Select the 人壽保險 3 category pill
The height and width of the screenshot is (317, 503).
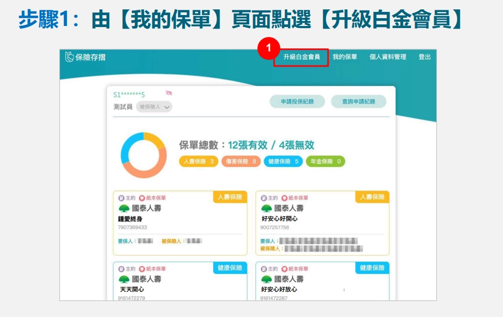click(x=199, y=162)
